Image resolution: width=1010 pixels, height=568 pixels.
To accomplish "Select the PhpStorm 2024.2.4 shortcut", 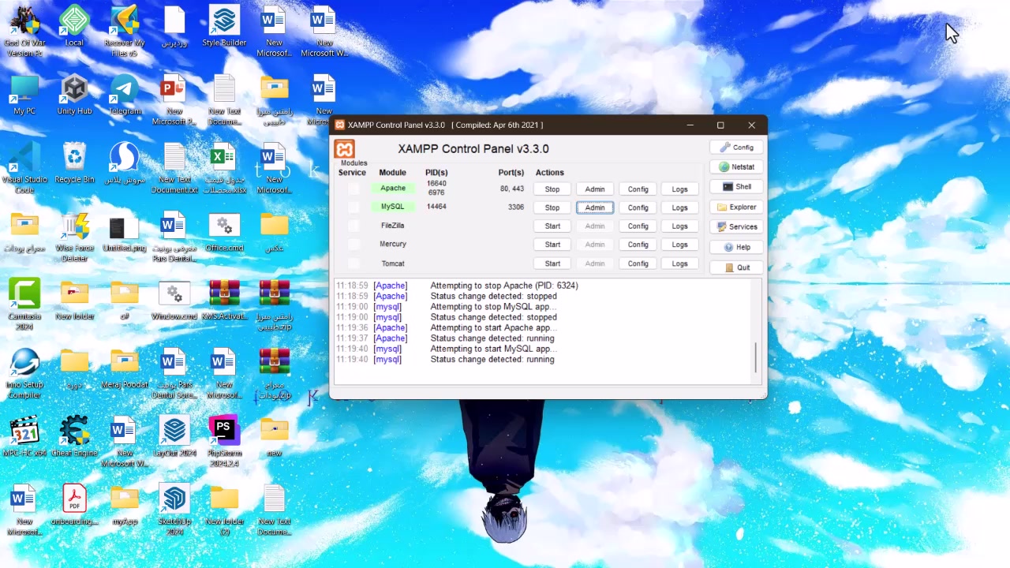I will point(224,442).
